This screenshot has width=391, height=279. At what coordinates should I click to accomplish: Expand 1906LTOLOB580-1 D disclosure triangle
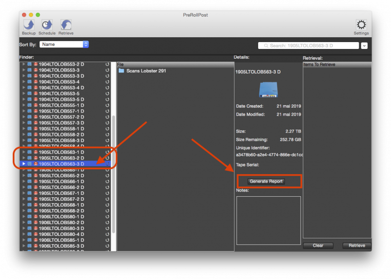(23, 217)
